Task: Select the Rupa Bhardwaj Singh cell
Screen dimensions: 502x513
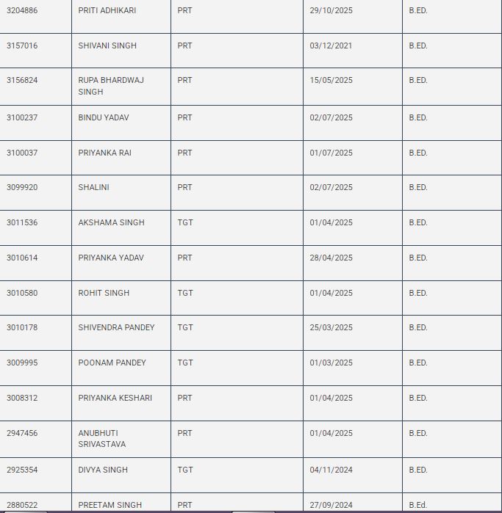Action: pos(111,86)
